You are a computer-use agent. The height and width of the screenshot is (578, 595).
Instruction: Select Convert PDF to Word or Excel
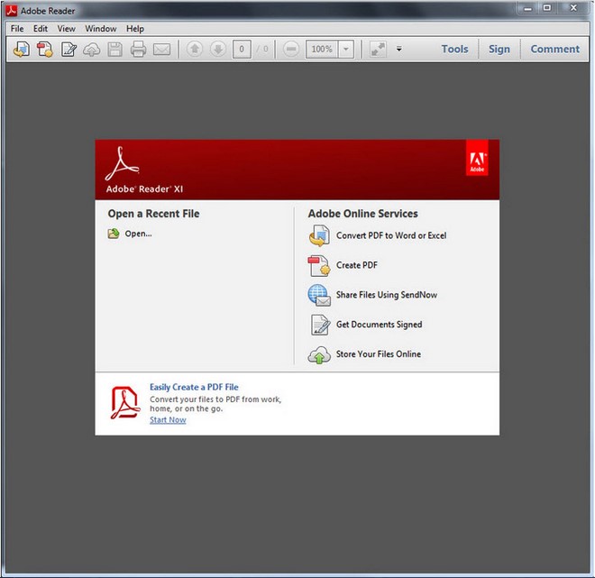click(x=391, y=235)
